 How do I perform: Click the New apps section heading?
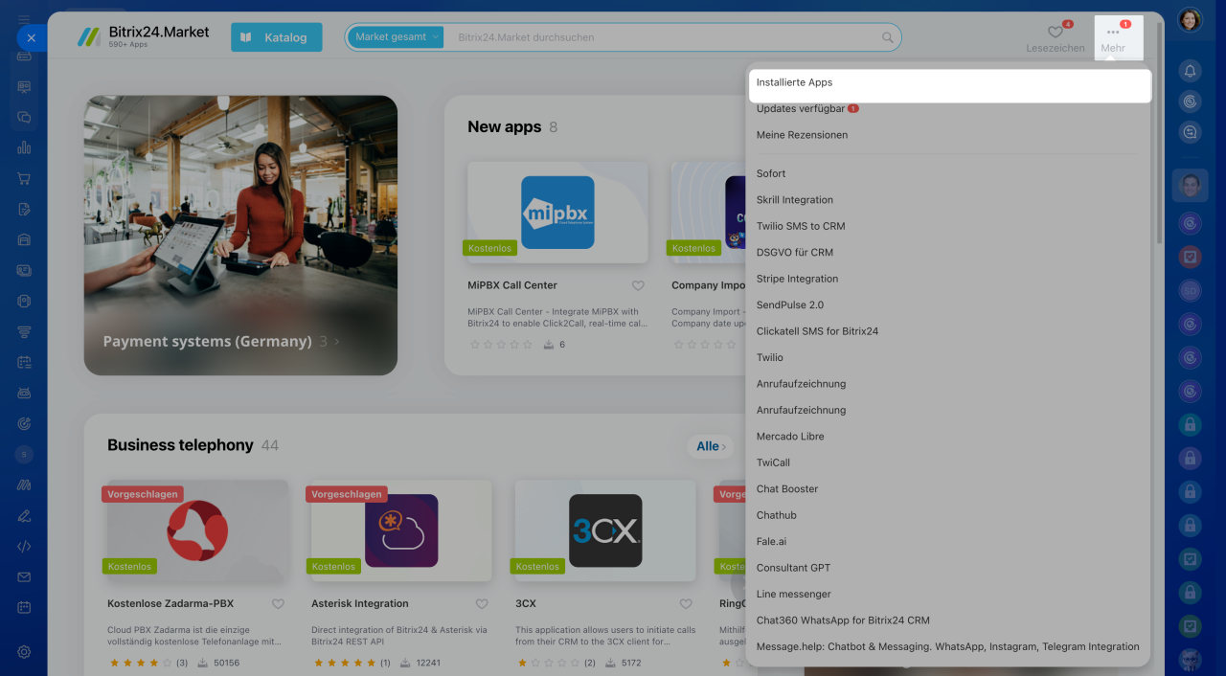[505, 127]
